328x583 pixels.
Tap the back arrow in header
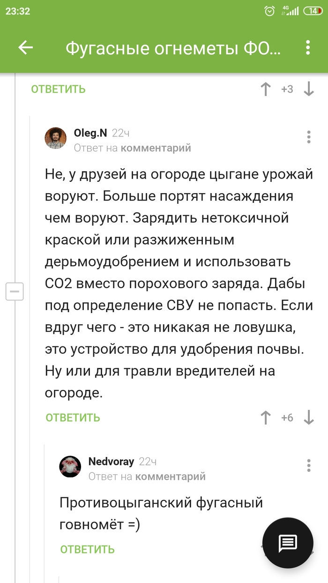point(26,48)
